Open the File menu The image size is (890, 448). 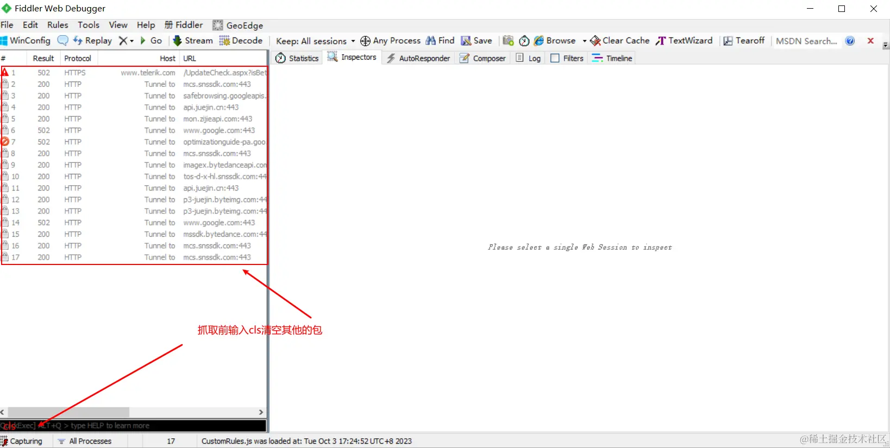(7, 25)
